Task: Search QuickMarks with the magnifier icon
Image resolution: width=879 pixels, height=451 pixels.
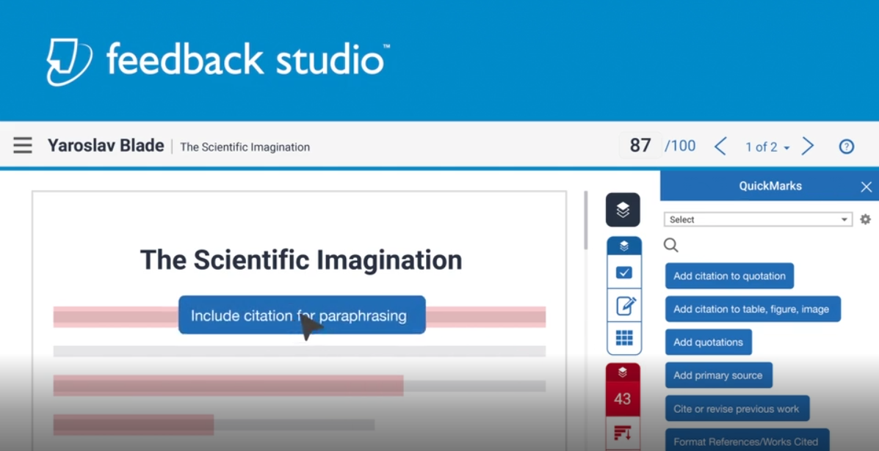Action: [x=671, y=245]
